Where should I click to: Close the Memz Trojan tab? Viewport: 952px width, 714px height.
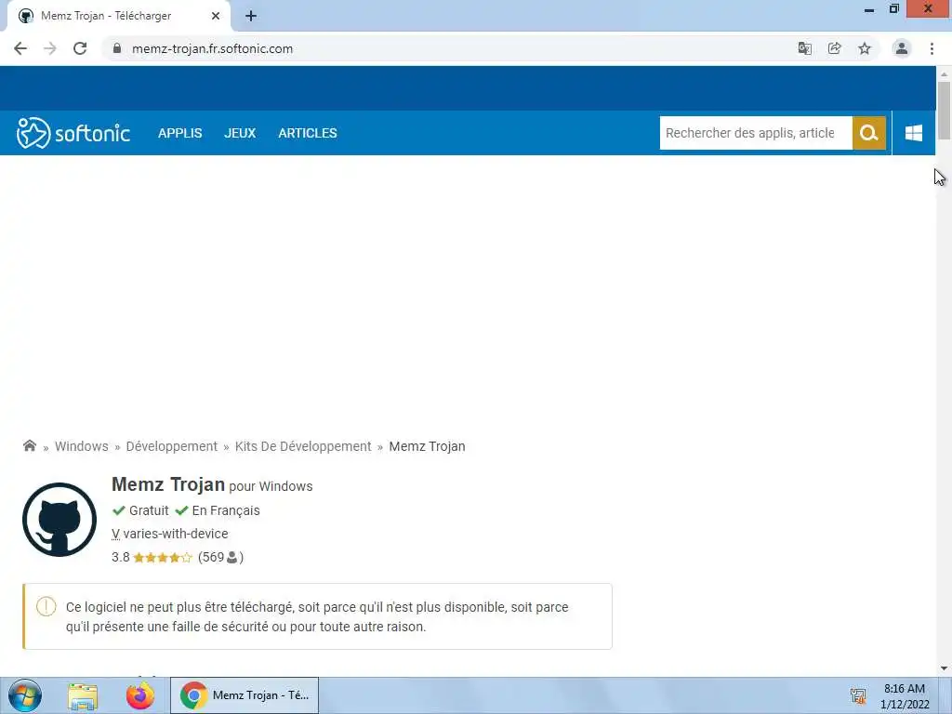point(216,16)
